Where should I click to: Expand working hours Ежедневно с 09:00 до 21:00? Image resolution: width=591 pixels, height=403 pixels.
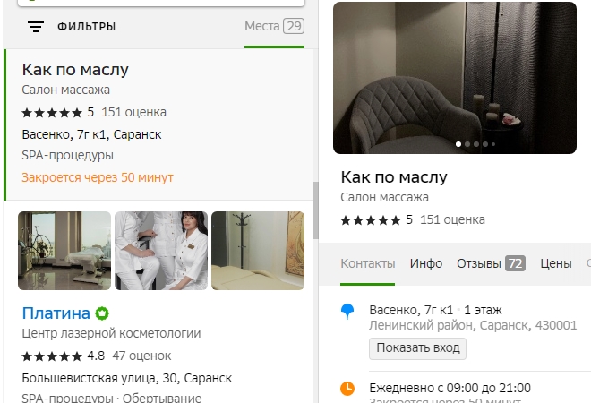(450, 388)
